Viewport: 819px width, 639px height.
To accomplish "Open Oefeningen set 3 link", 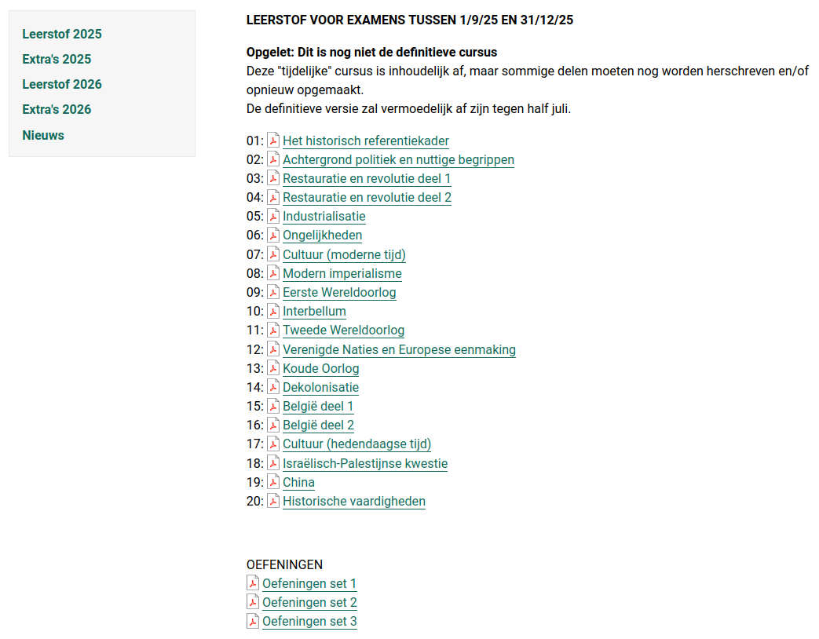I will click(x=309, y=621).
